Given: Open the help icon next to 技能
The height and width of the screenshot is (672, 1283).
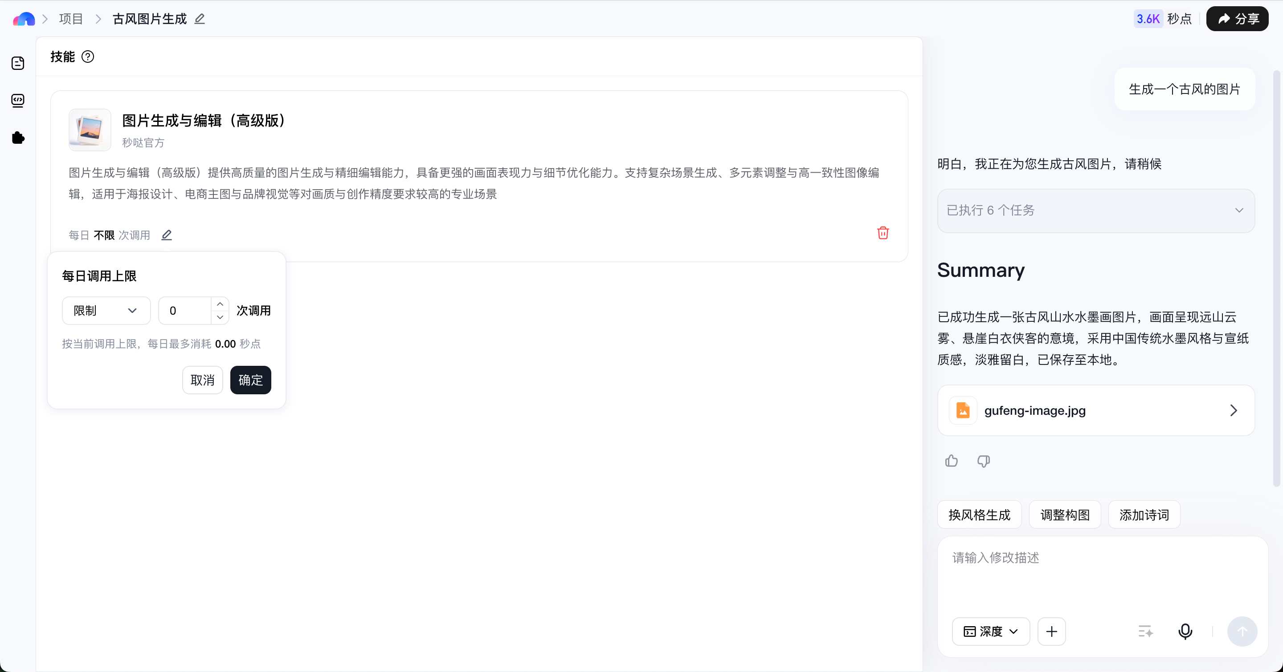Looking at the screenshot, I should pos(88,57).
